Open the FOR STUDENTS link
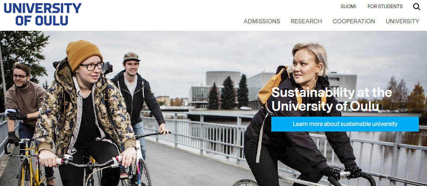427x186 pixels. click(x=385, y=6)
